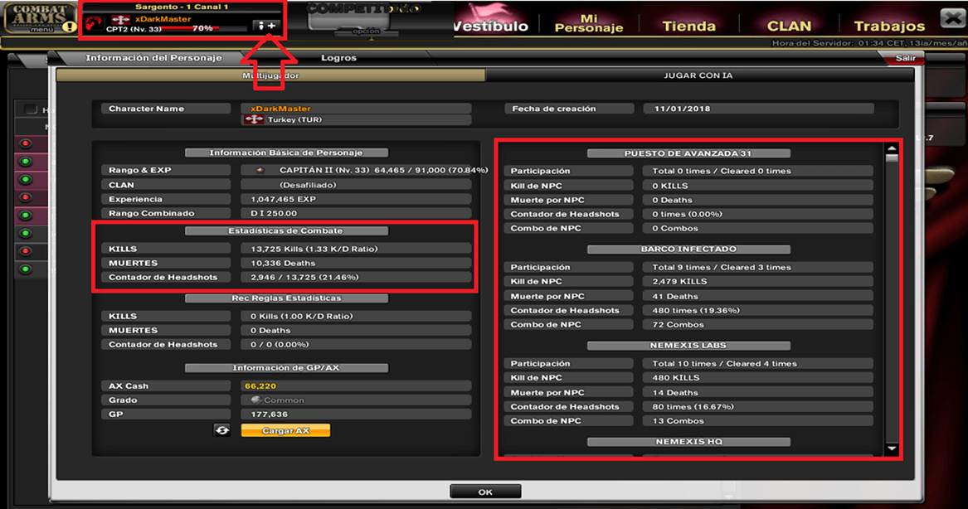Click the 2,479 KILLS value
Image resolution: width=968 pixels, height=509 pixels.
pos(679,281)
